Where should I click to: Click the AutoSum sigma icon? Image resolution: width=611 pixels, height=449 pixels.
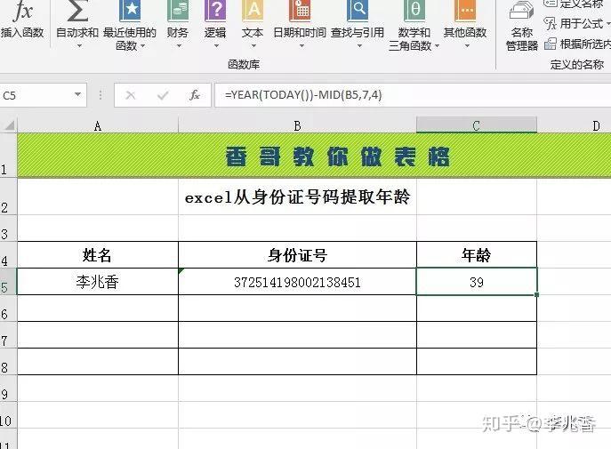pyautogui.click(x=77, y=11)
